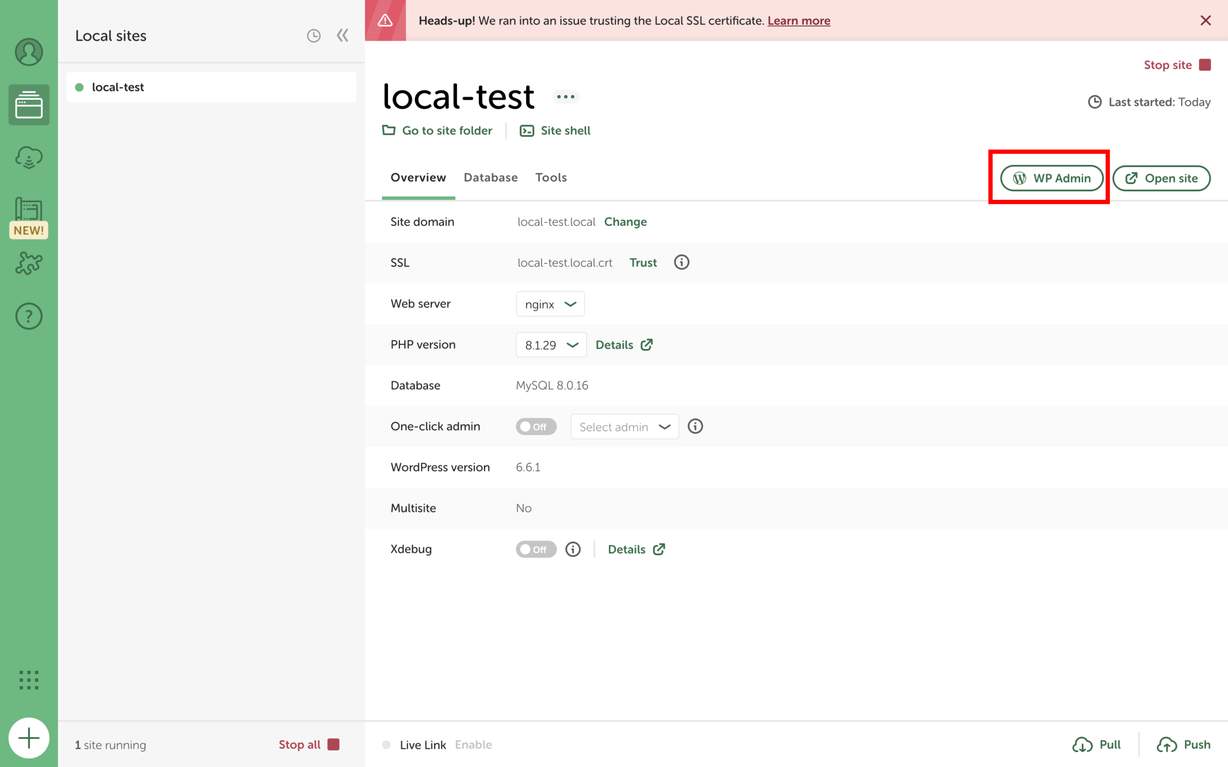The height and width of the screenshot is (767, 1228).
Task: Click Stop site
Action: (1177, 65)
